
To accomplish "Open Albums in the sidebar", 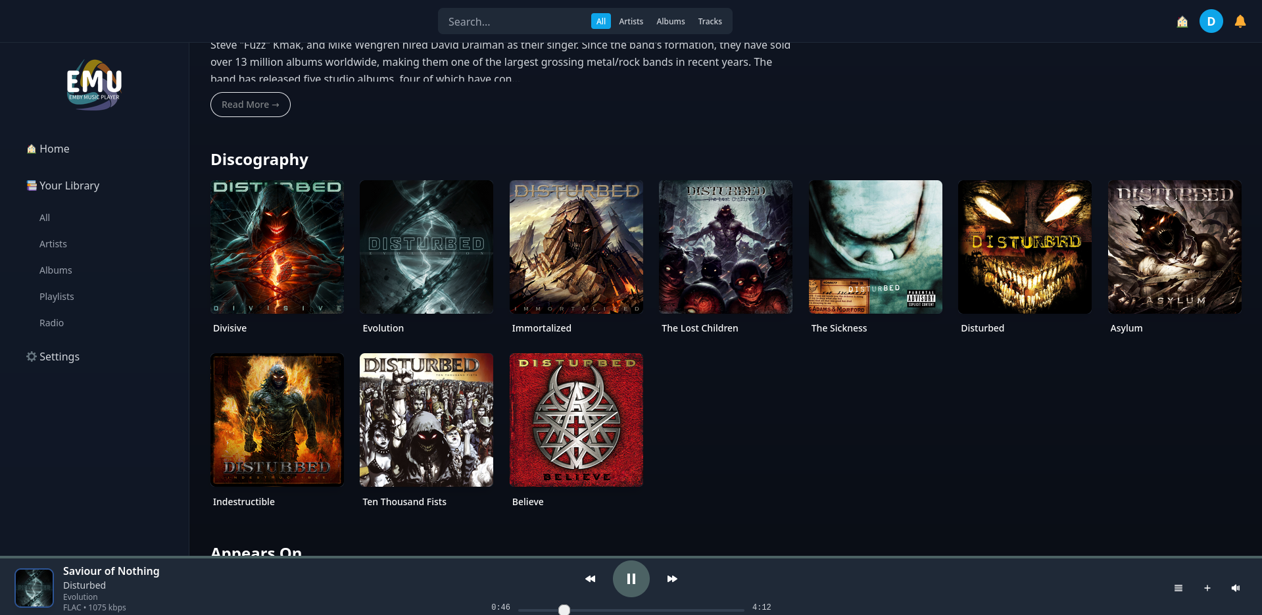I will pos(56,270).
